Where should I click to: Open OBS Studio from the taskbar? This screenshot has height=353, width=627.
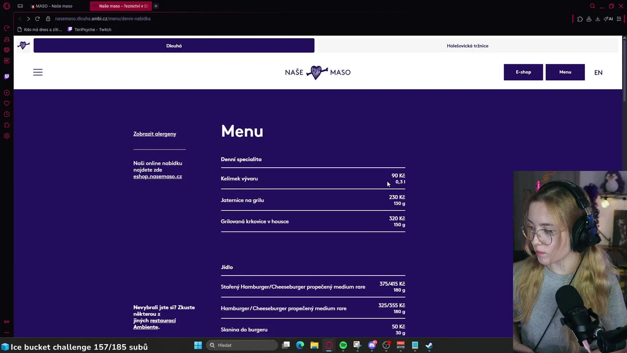click(x=386, y=345)
